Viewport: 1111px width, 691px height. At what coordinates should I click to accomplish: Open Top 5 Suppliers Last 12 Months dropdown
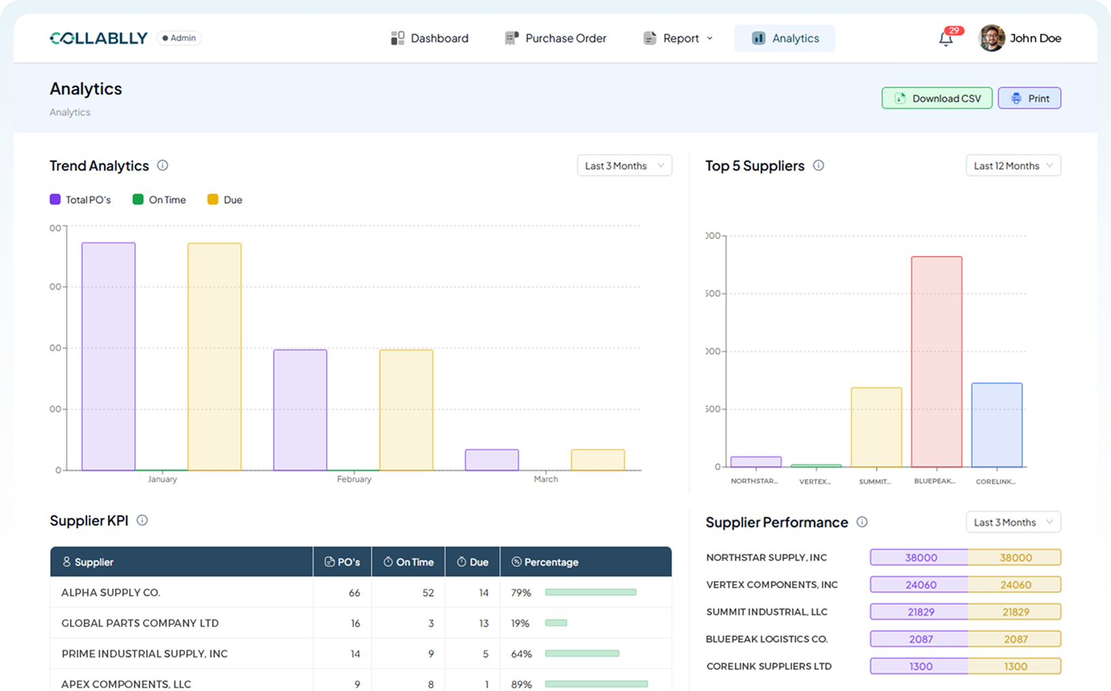point(1013,165)
